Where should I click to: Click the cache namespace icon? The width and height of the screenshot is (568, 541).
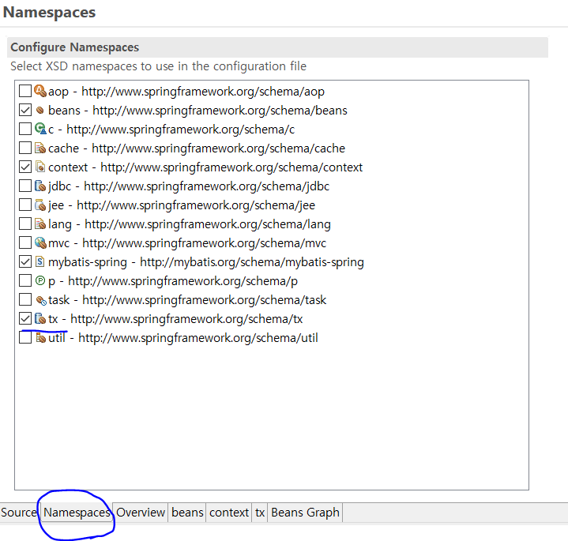coord(40,148)
